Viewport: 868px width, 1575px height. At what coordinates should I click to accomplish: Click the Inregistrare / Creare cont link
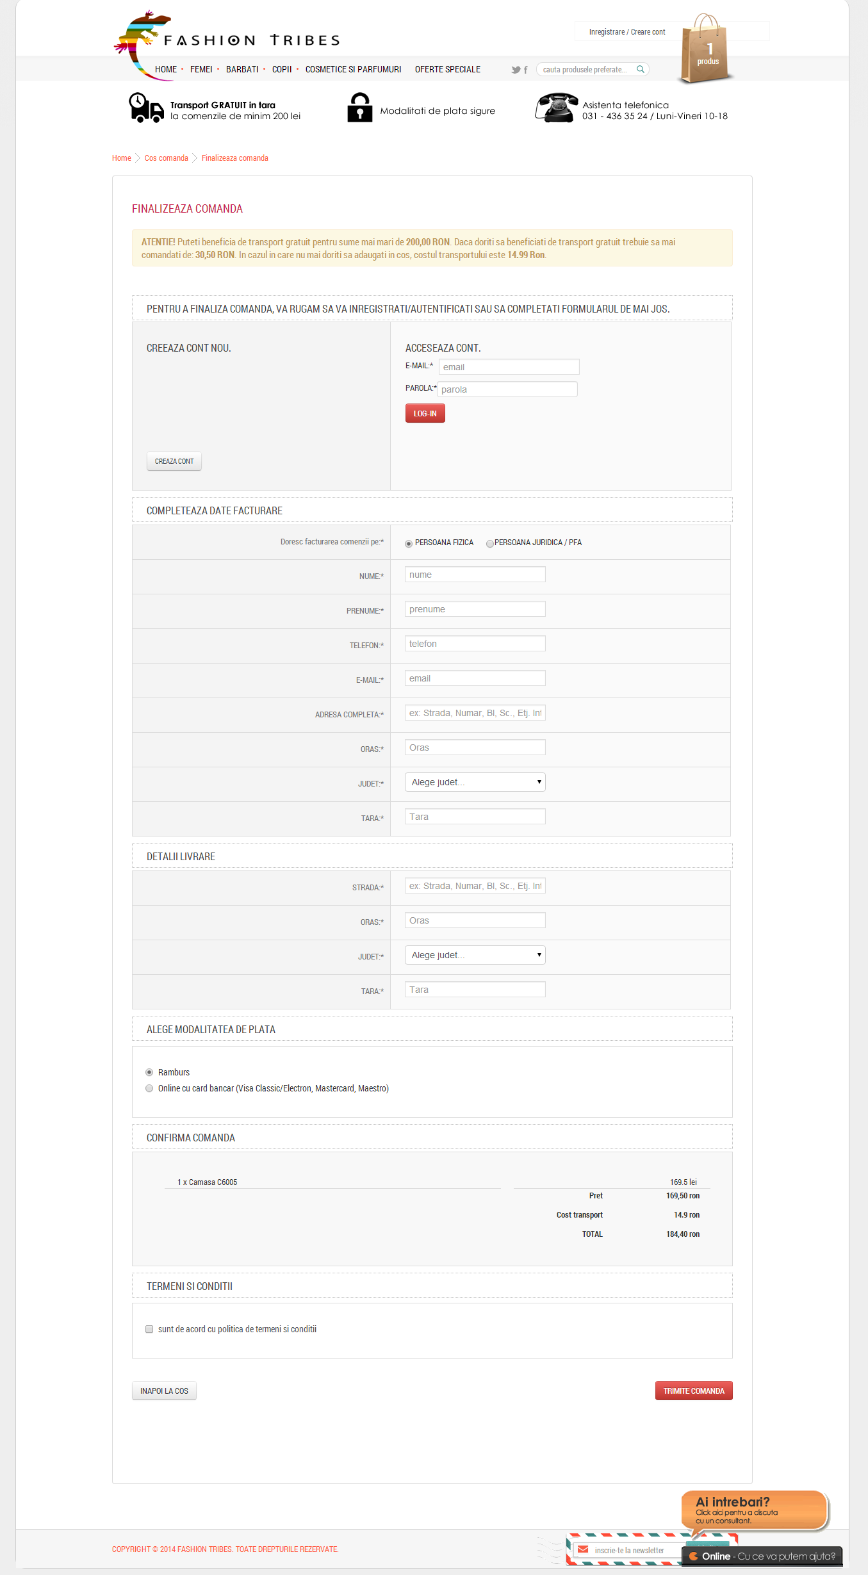[x=627, y=32]
